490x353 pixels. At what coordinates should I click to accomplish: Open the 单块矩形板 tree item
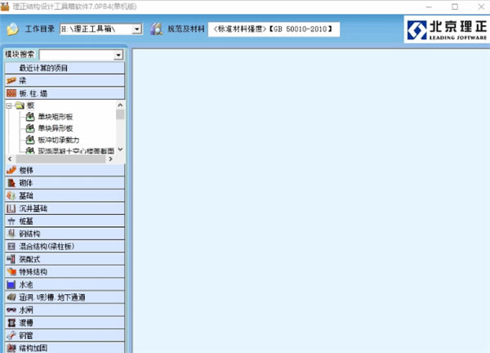click(x=56, y=117)
